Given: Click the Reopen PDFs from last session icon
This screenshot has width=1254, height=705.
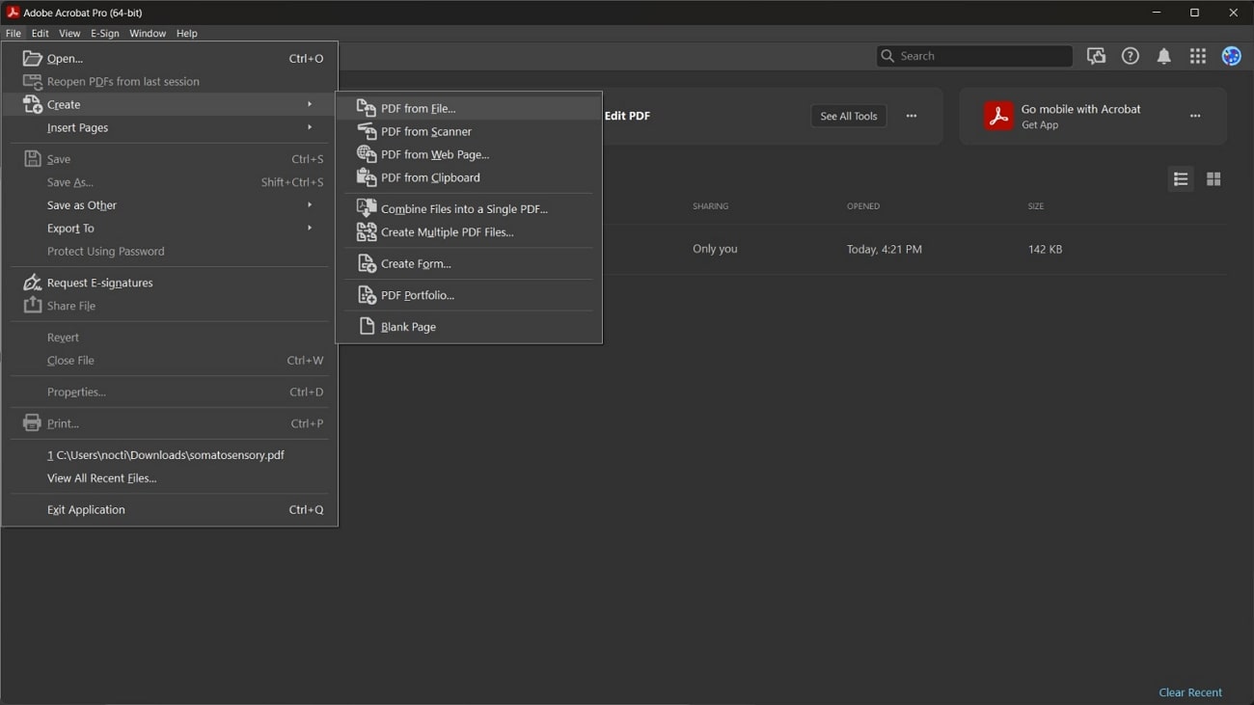Looking at the screenshot, I should point(32,82).
